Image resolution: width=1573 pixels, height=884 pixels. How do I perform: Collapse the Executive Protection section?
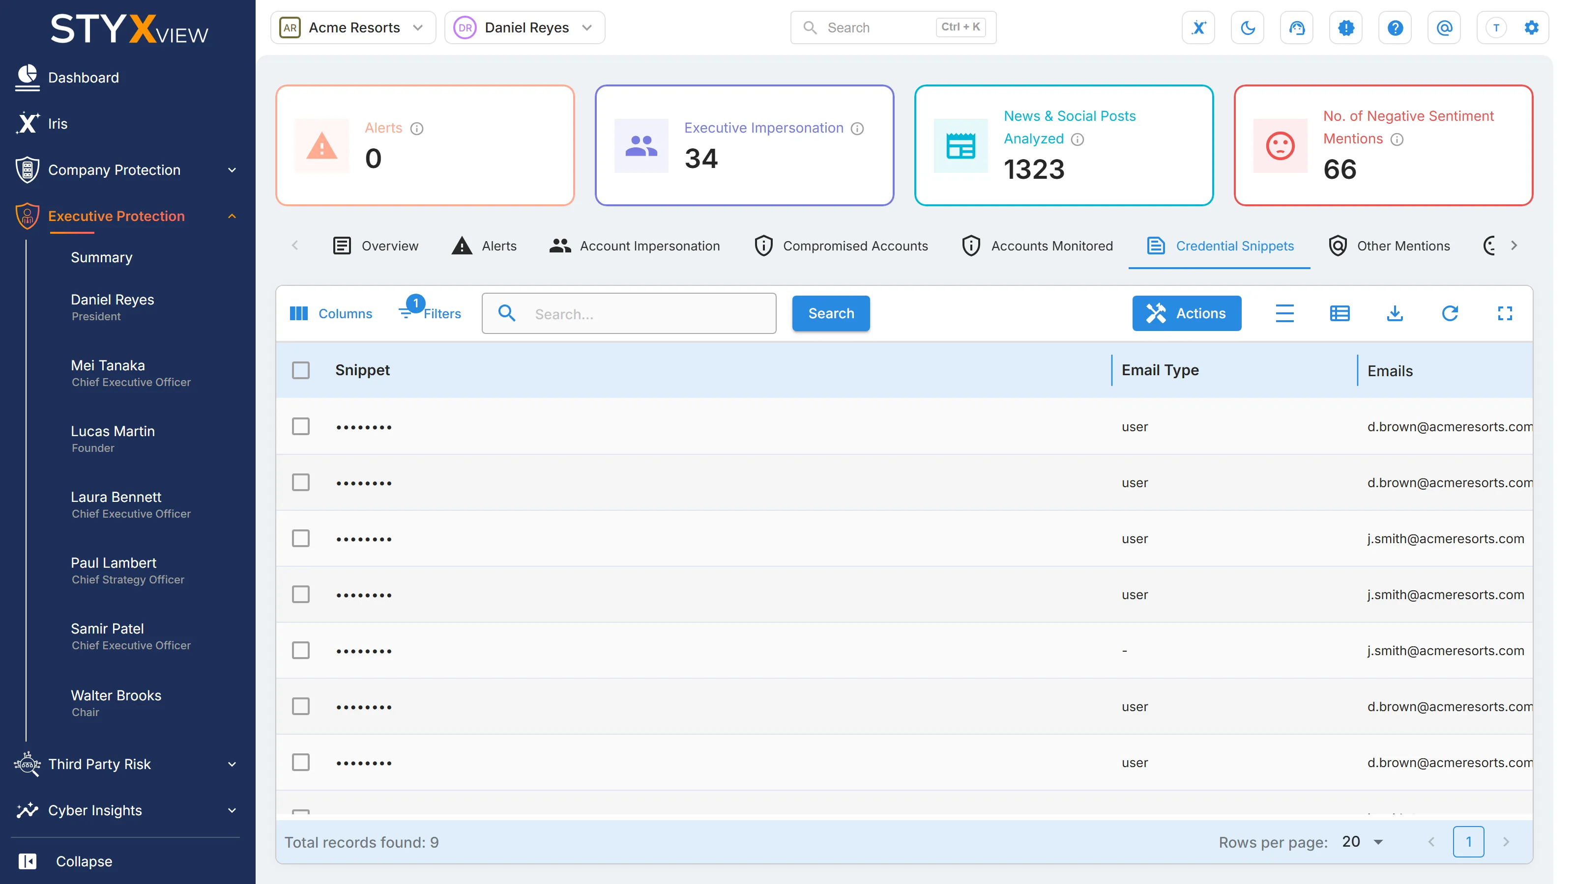127,216
